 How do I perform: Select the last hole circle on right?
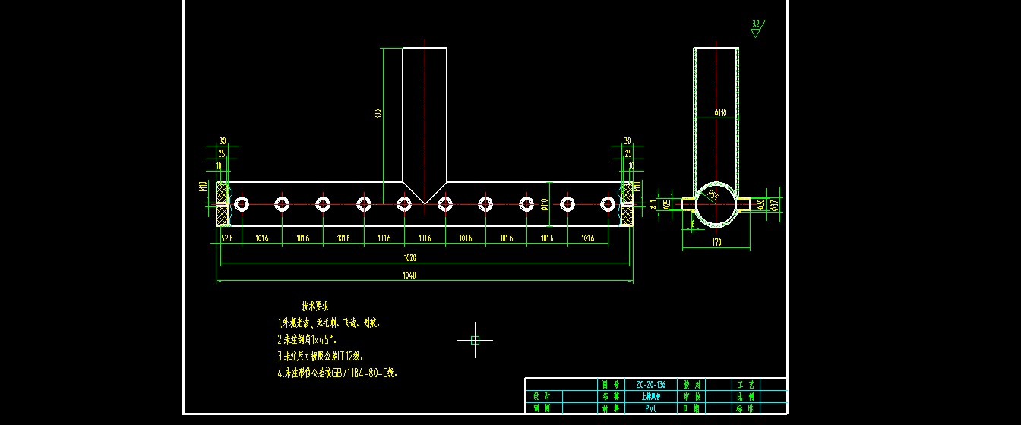tap(608, 204)
